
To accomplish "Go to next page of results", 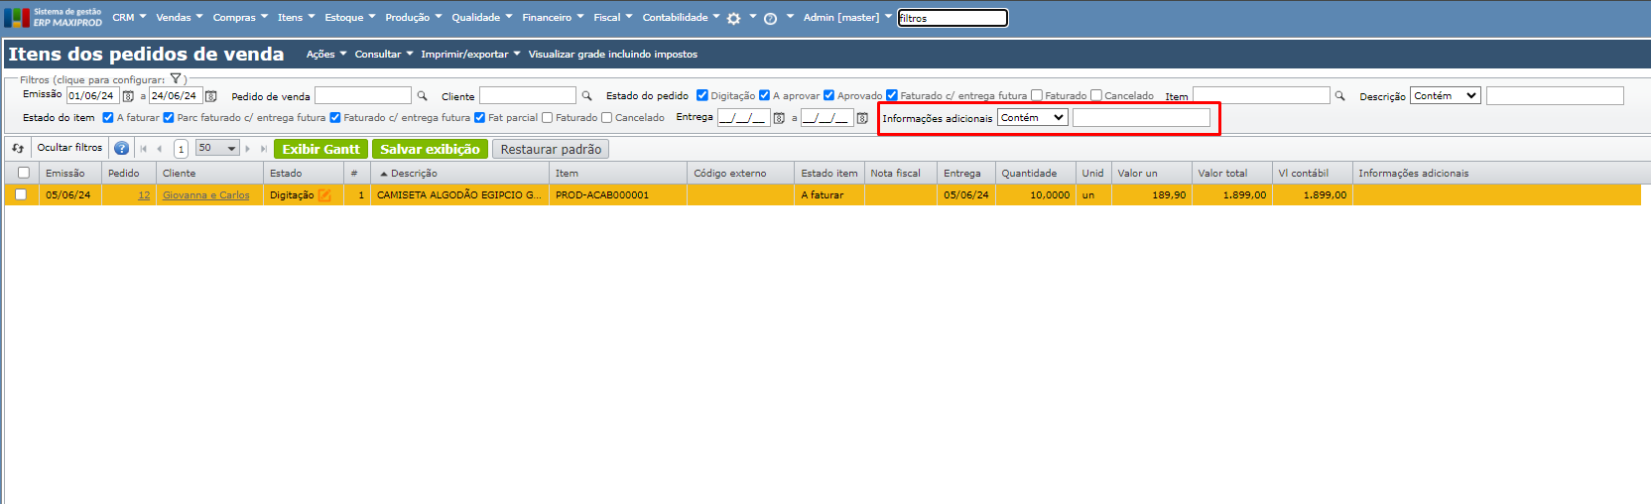I will click(248, 149).
